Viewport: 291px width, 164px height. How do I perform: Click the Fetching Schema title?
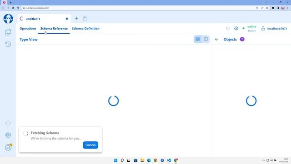(45, 133)
